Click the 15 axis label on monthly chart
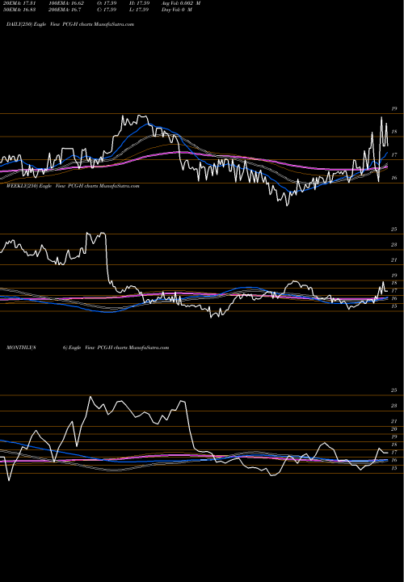404x582 pixels. click(394, 468)
